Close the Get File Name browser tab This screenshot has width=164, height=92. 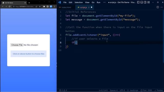click(x=25, y=3)
